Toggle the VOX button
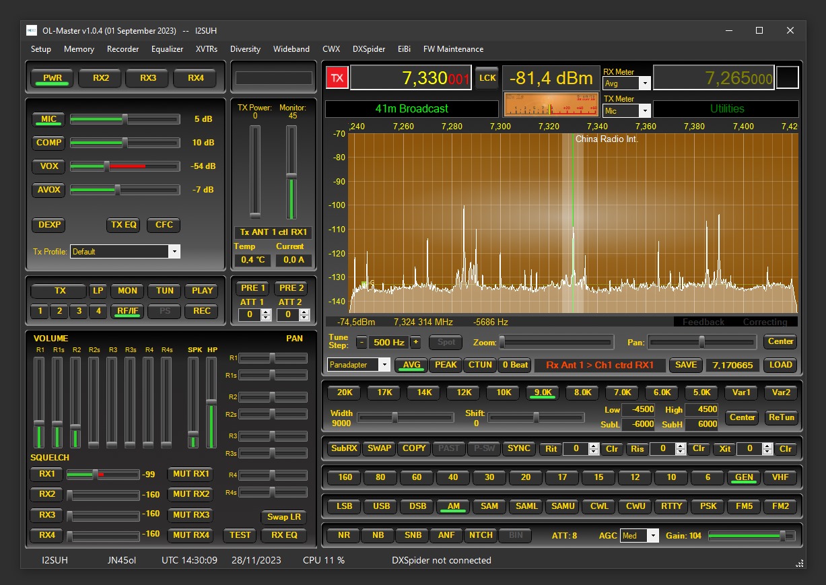The width and height of the screenshot is (826, 585). tap(48, 166)
